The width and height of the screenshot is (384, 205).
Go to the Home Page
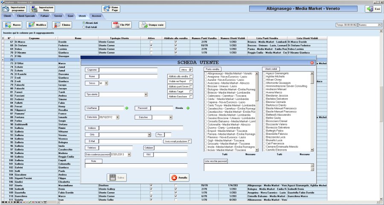click(x=111, y=9)
